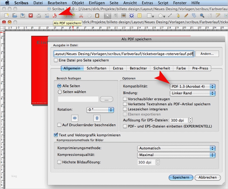Switch to the Schriftarten tab
Screen dimensions: 228x189
click(x=97, y=68)
